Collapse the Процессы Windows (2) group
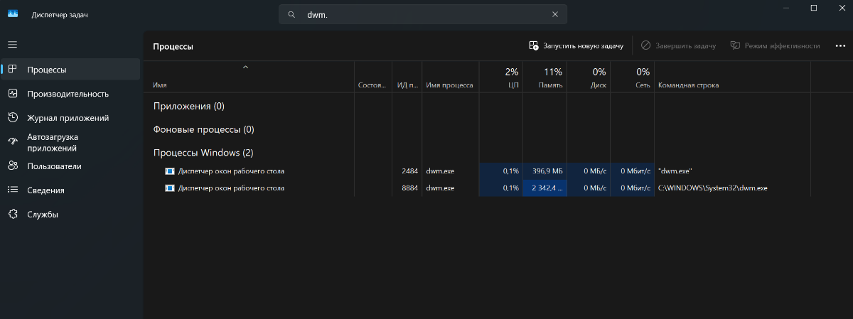The height and width of the screenshot is (319, 853). [x=203, y=153]
